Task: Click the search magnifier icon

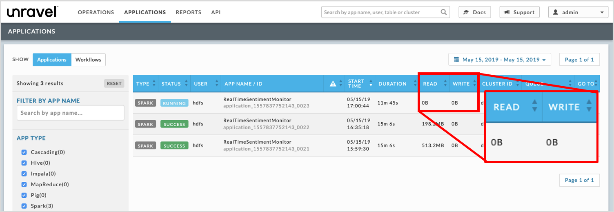Action: pyautogui.click(x=444, y=12)
